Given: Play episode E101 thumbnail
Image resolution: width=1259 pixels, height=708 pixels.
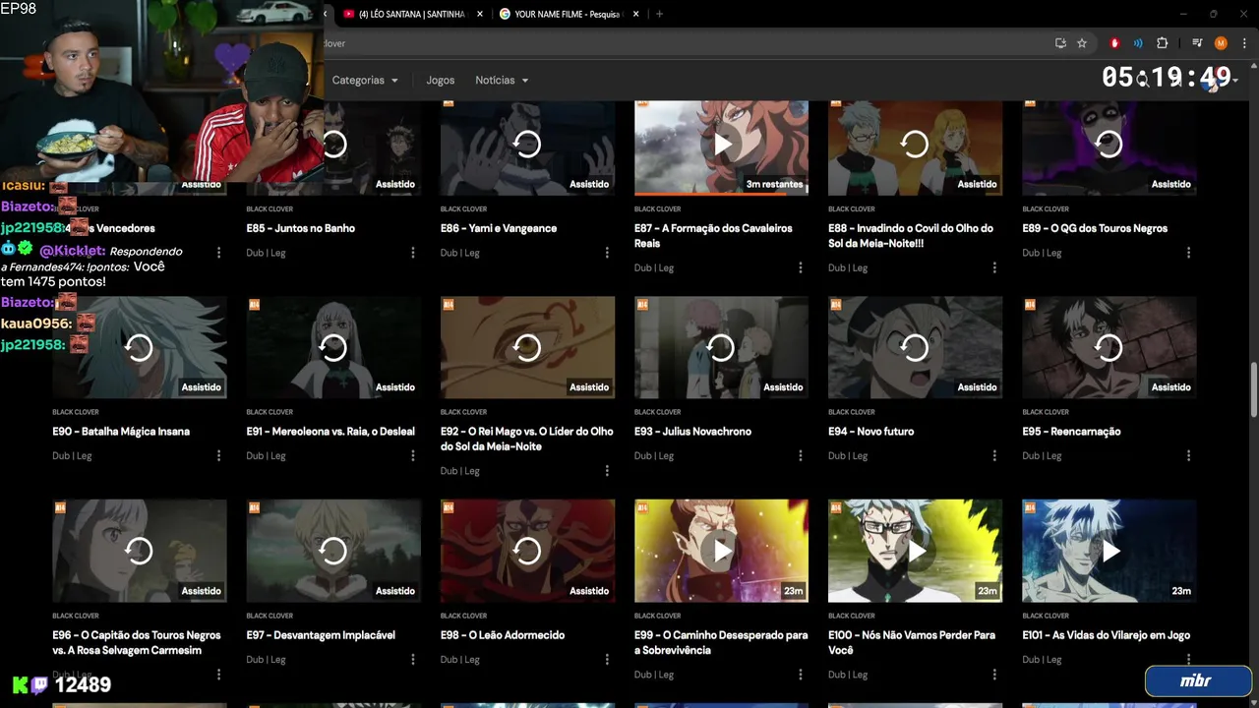Looking at the screenshot, I should 1109,551.
